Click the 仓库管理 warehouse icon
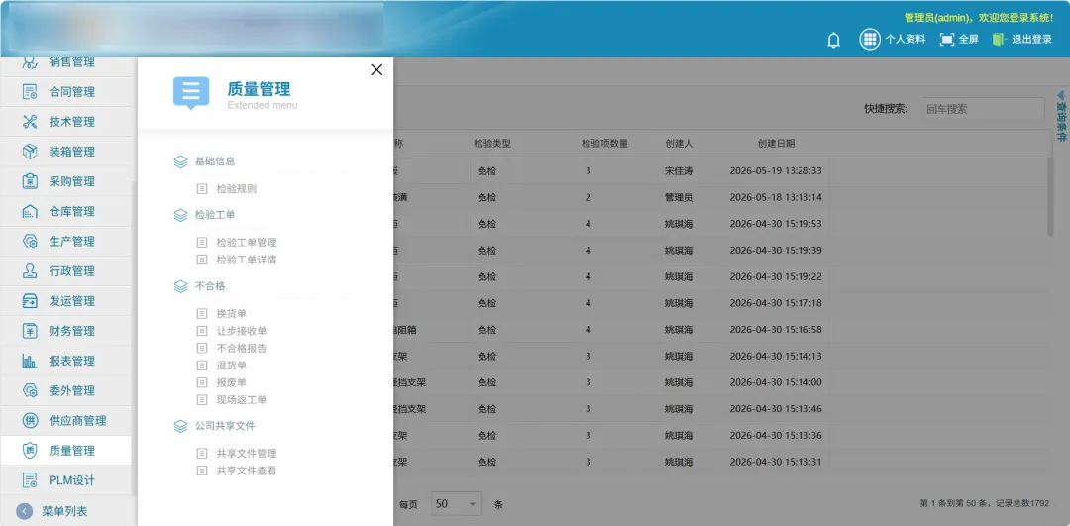 click(30, 212)
